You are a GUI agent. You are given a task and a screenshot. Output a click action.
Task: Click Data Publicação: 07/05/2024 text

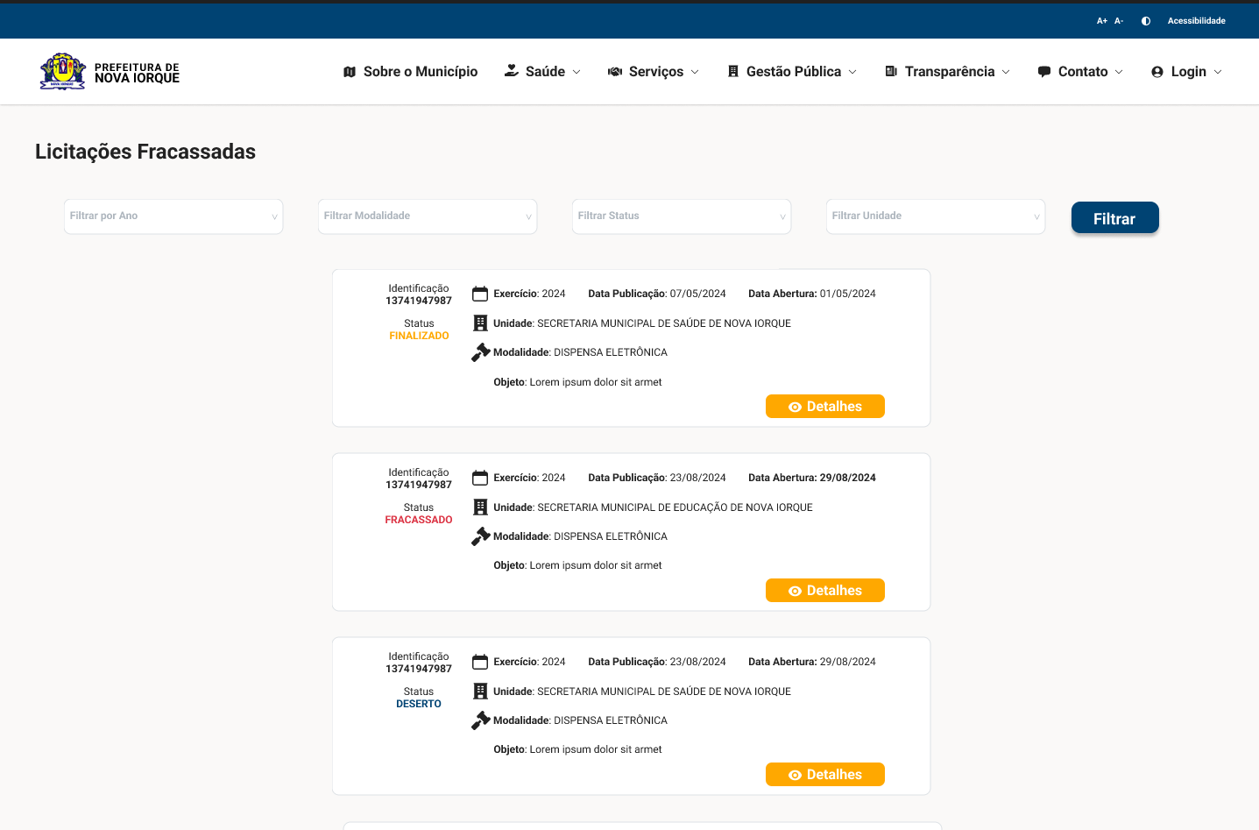(657, 294)
